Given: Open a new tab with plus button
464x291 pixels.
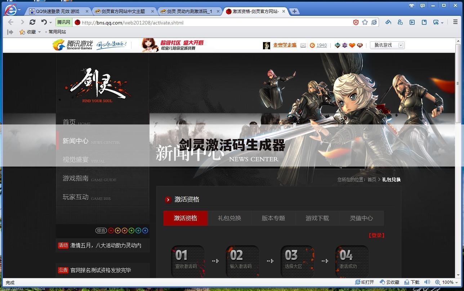Looking at the screenshot, I should tap(294, 12).
